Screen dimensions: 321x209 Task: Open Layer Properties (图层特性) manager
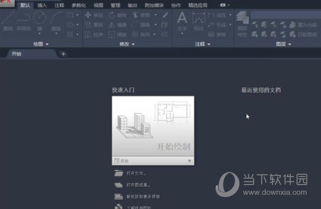click(x=242, y=24)
